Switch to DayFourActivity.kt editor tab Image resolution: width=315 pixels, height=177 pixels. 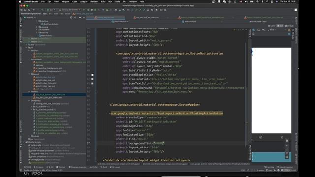click(120, 22)
